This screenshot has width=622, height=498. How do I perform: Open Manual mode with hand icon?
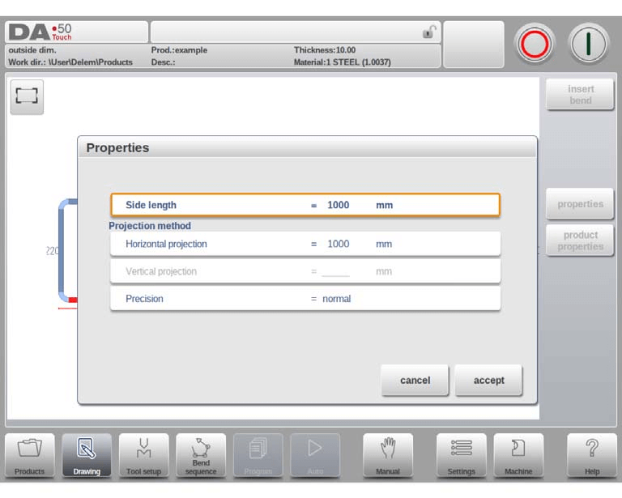click(387, 456)
